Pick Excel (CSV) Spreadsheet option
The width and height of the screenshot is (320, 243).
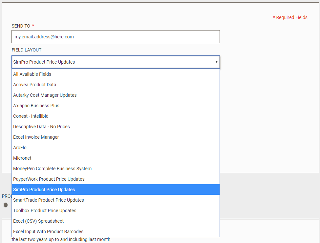click(116, 221)
